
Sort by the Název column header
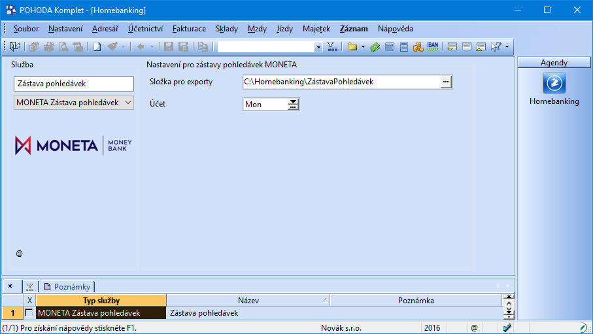[x=248, y=300]
